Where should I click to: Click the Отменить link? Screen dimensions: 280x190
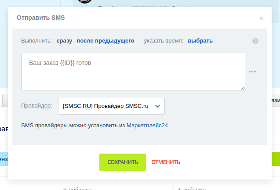point(166,162)
